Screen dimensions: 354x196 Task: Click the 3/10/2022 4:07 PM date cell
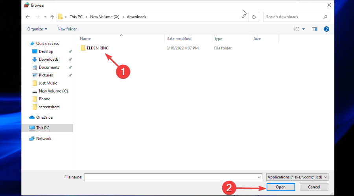tap(183, 48)
